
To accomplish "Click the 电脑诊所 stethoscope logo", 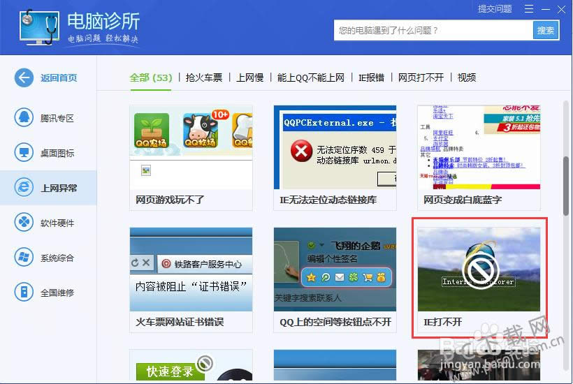I will [x=38, y=27].
